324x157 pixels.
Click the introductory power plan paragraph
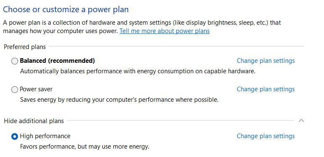coord(142,27)
